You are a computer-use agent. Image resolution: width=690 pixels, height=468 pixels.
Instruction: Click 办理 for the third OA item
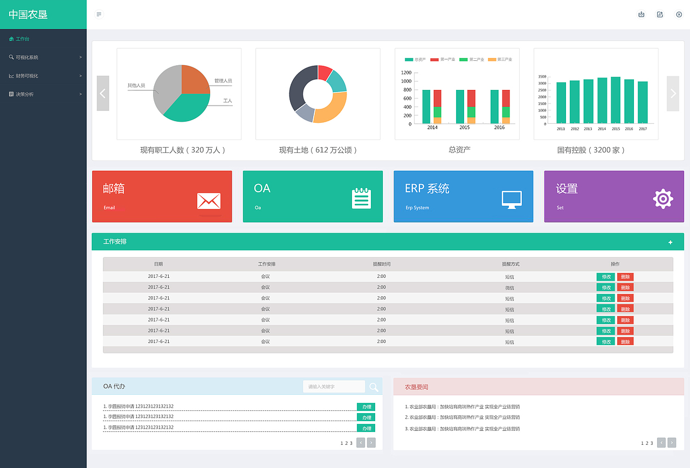366,428
